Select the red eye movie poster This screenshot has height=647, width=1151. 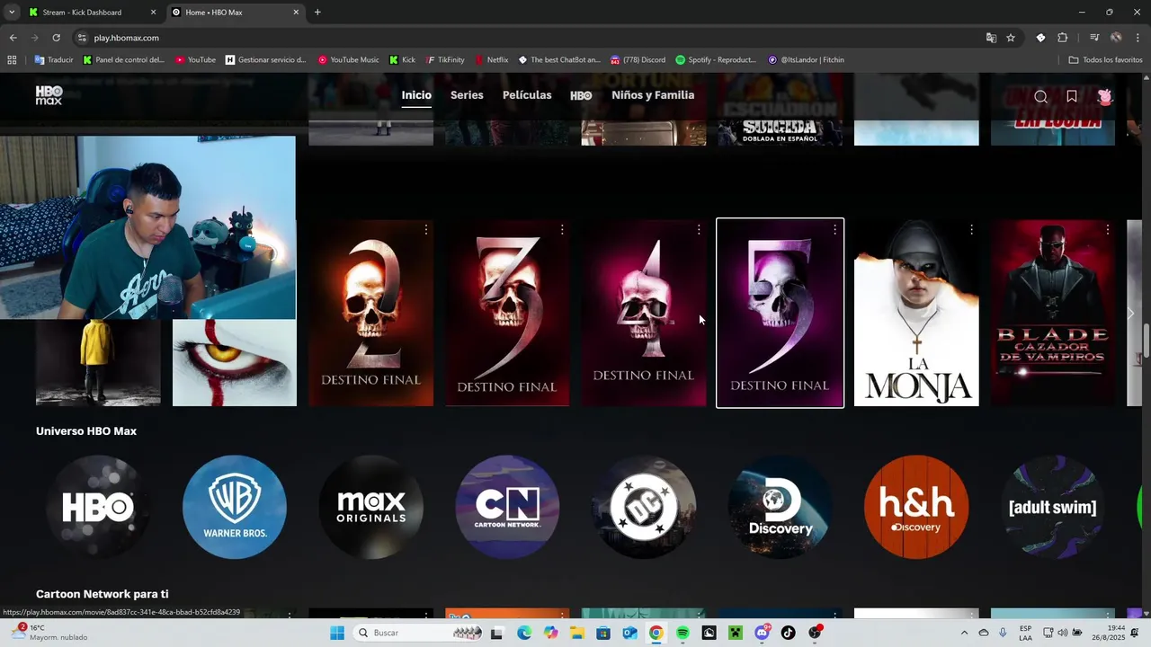[235, 363]
